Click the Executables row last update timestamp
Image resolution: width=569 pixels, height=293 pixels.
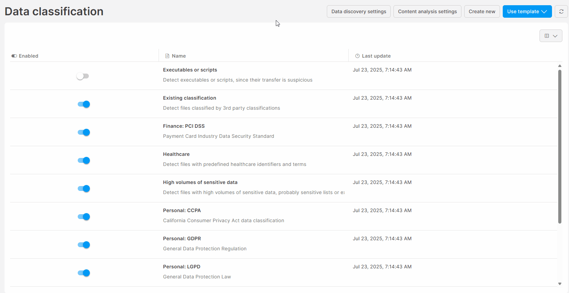(382, 70)
